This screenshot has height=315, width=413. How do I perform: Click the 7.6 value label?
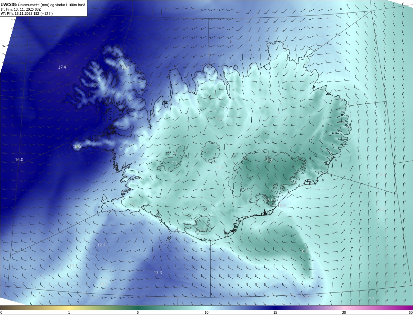point(202,230)
